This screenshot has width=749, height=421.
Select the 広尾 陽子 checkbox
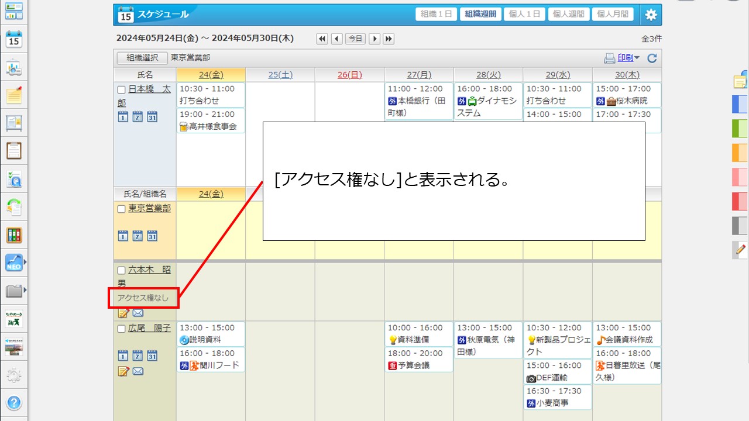(x=122, y=329)
